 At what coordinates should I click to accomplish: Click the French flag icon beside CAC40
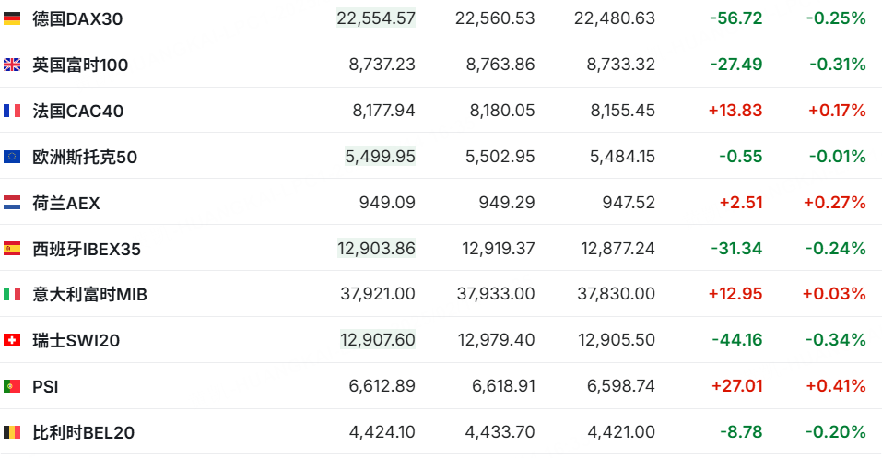coord(12,111)
